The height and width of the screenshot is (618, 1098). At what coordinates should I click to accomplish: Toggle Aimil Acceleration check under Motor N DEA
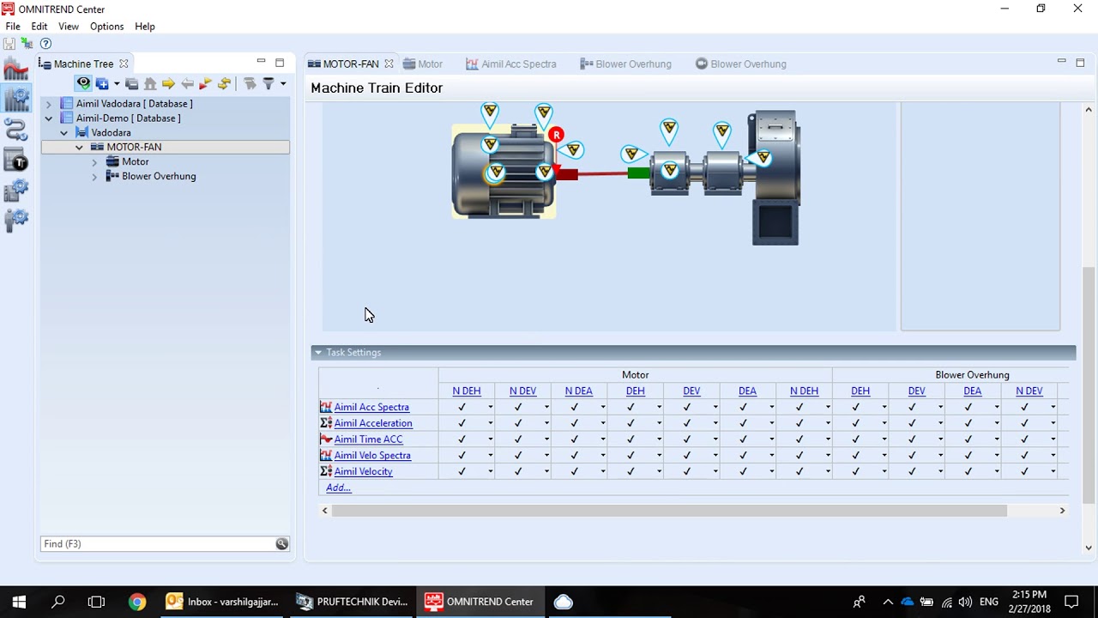pyautogui.click(x=575, y=423)
